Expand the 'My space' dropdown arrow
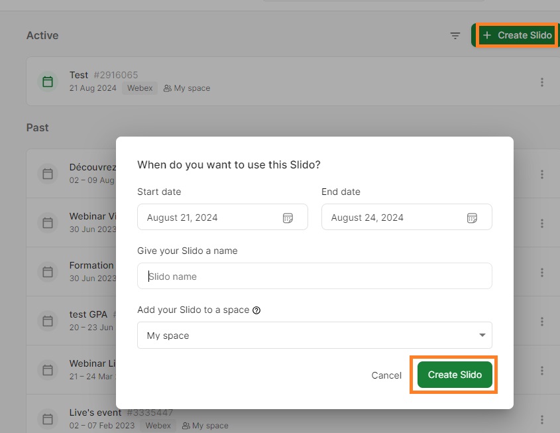This screenshot has width=560, height=433. [482, 335]
